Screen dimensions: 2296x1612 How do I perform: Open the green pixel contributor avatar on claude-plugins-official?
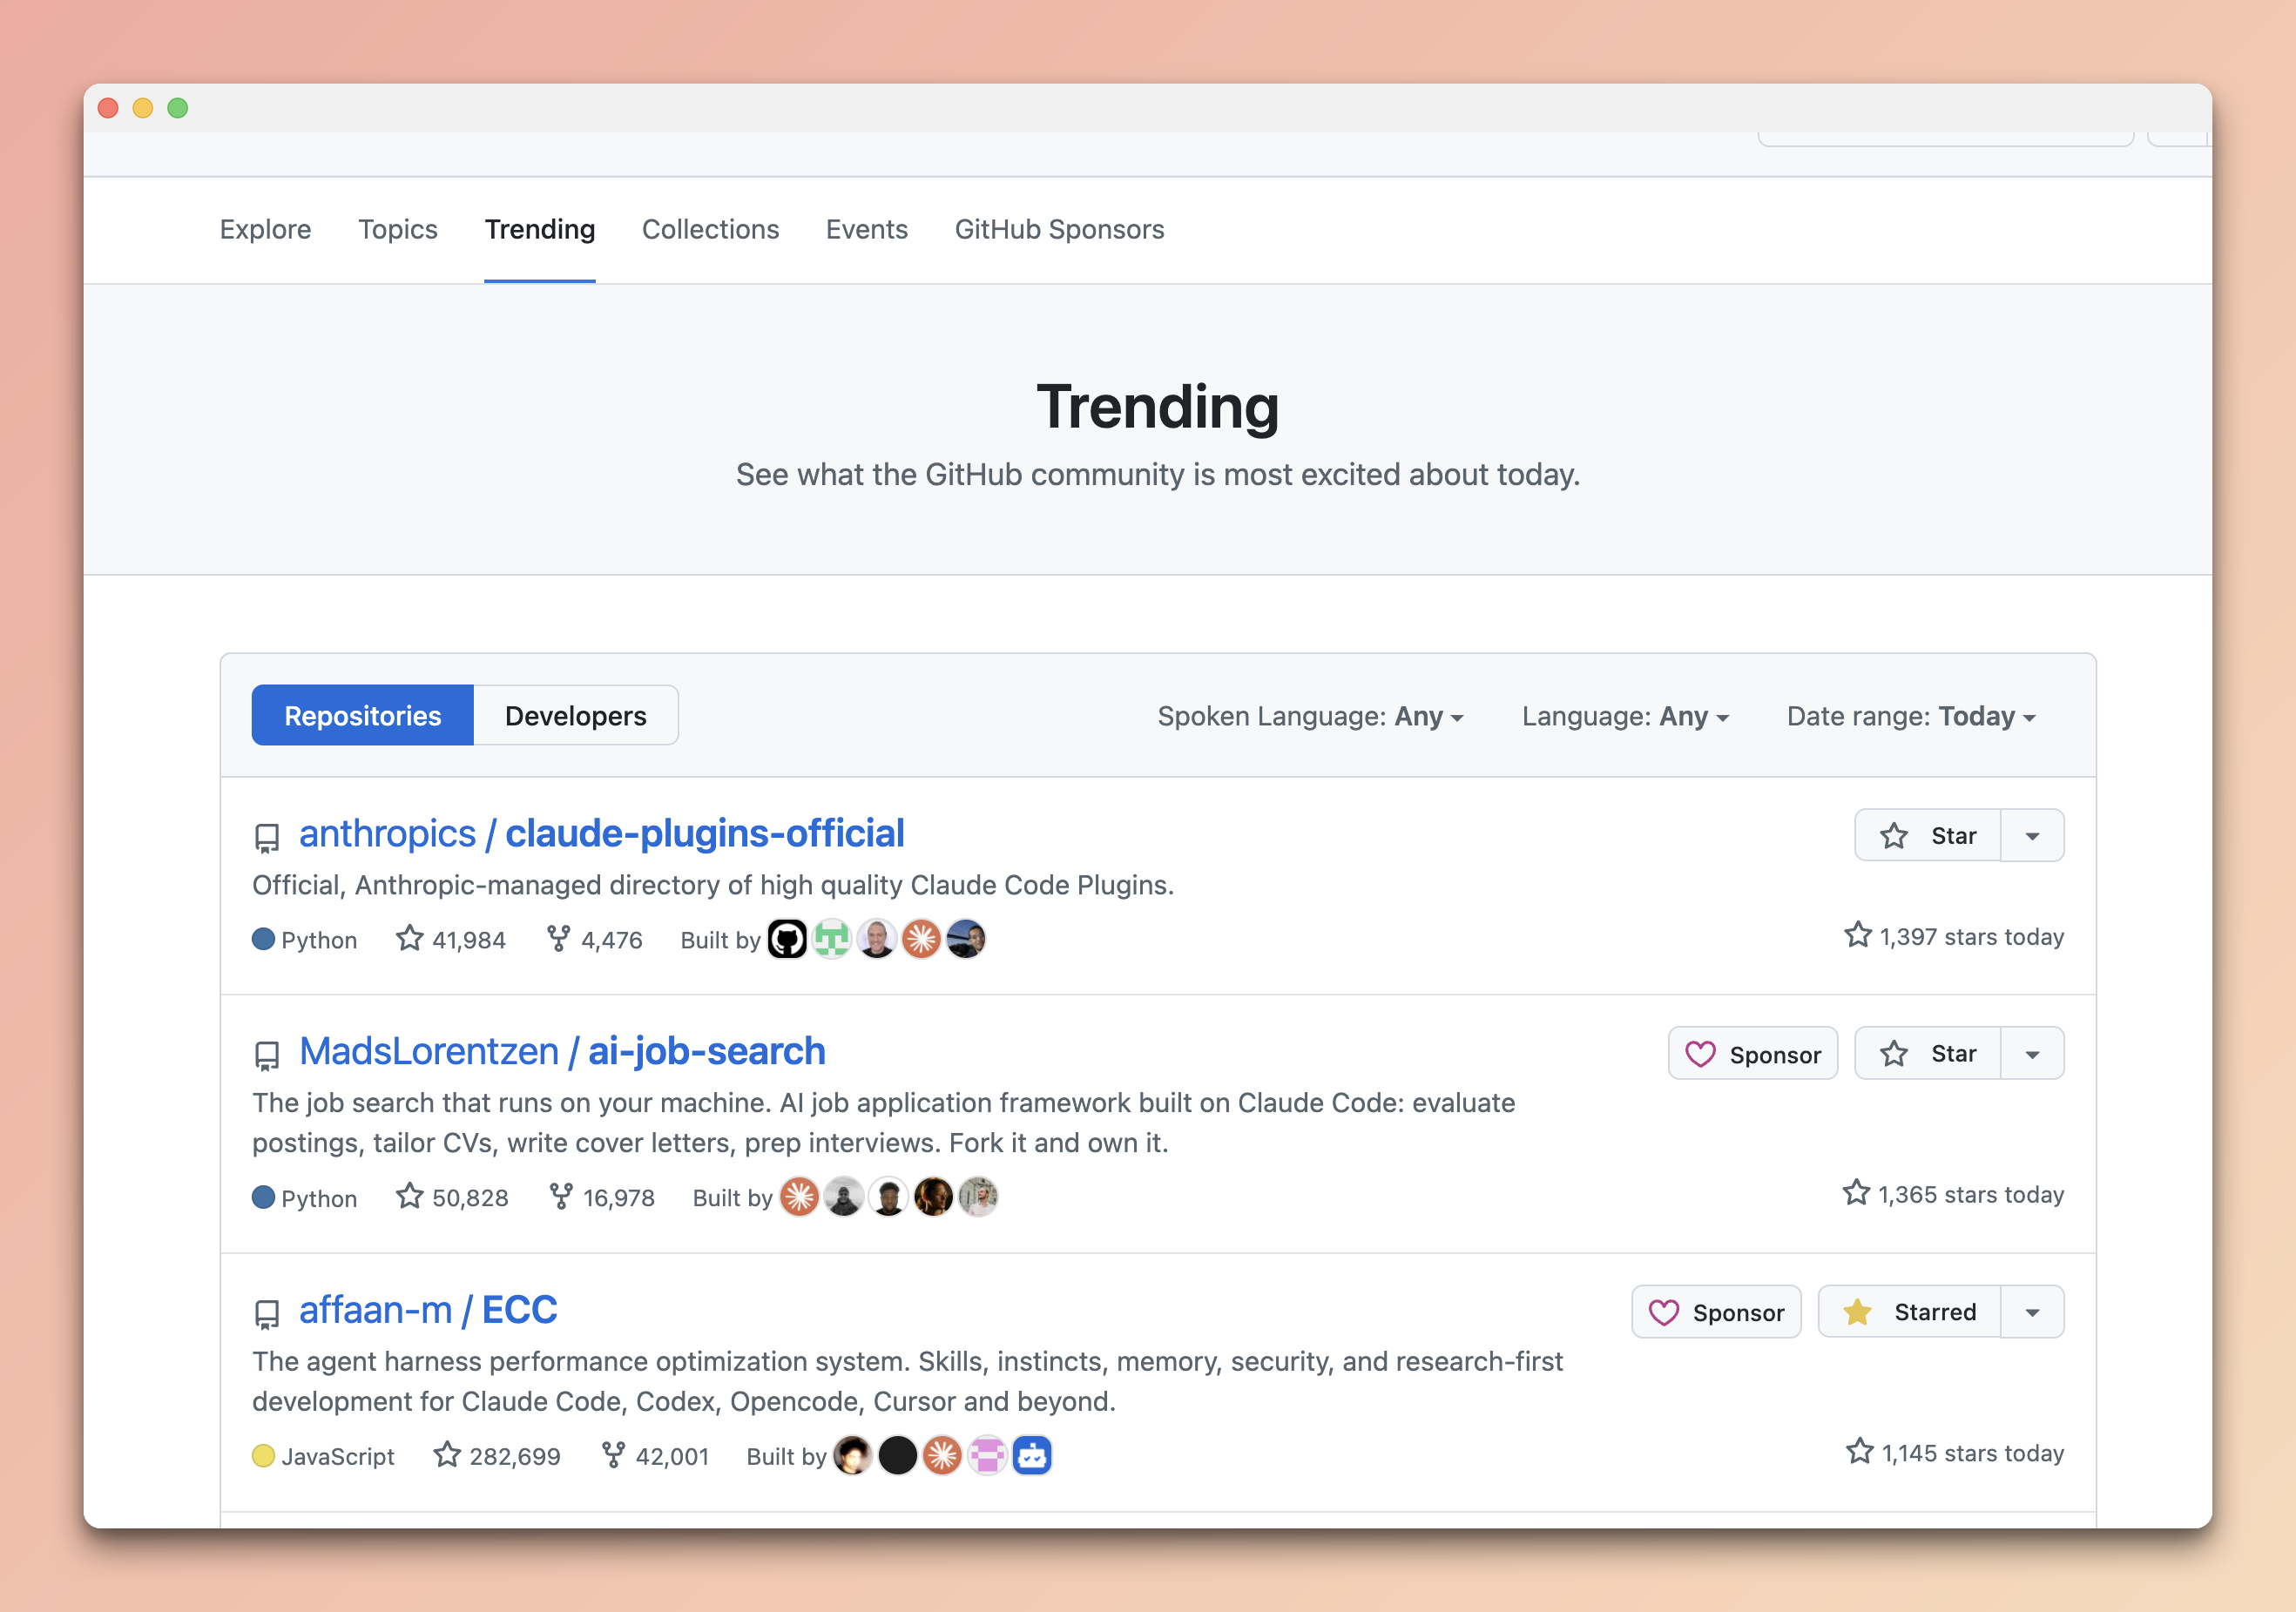pyautogui.click(x=832, y=939)
